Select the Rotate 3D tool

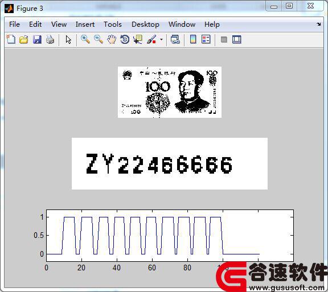[125, 39]
